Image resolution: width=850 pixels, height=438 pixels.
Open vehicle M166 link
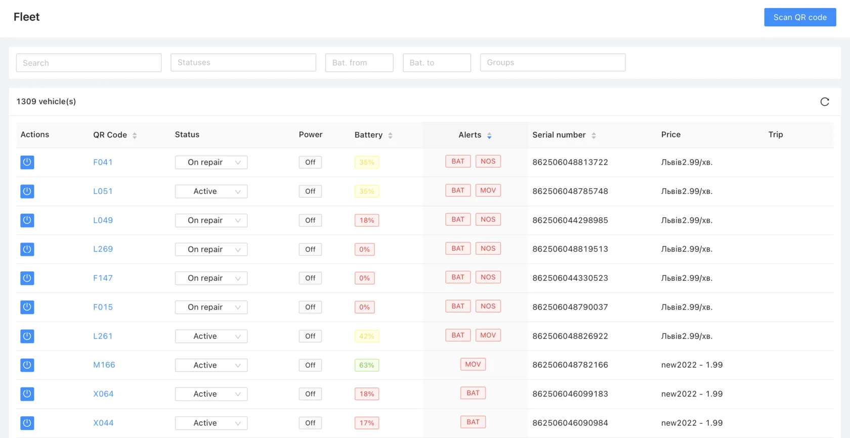[104, 365]
